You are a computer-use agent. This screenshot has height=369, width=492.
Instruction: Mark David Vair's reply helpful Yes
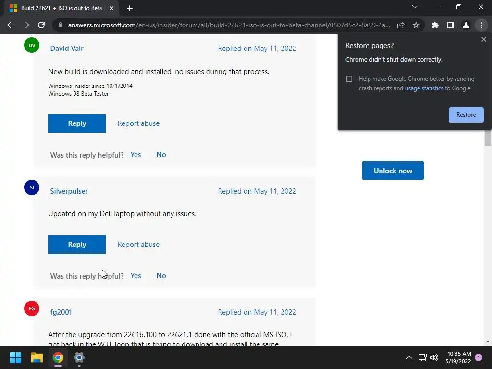click(x=135, y=155)
